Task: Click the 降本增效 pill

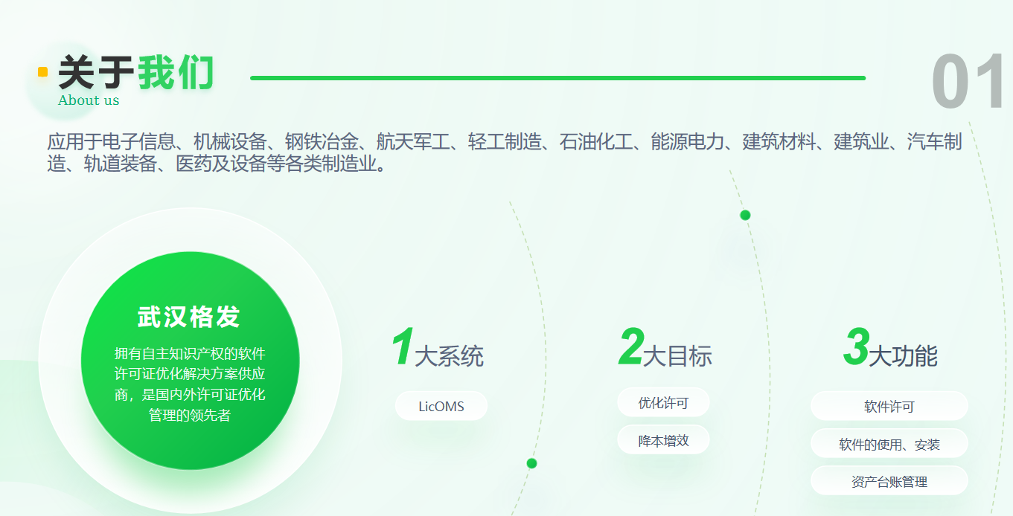Action: [x=663, y=440]
